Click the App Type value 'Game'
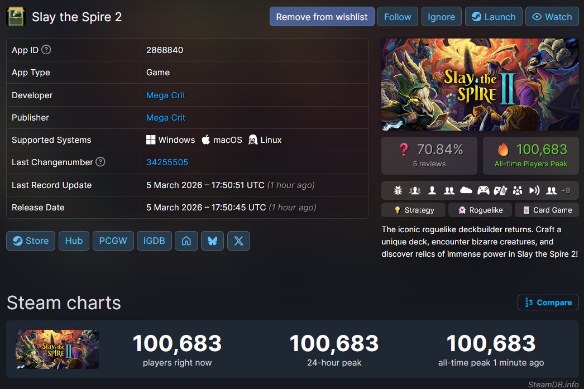Viewport: 584px width, 389px height. [158, 73]
